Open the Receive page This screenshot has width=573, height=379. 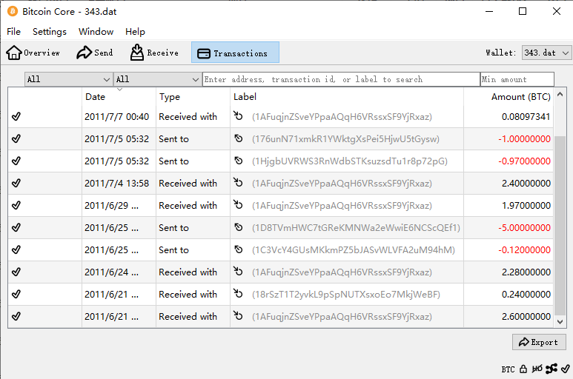[154, 53]
